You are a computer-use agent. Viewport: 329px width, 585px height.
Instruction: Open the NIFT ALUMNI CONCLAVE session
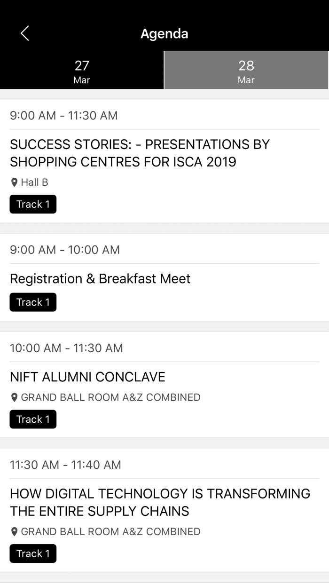coord(87,377)
